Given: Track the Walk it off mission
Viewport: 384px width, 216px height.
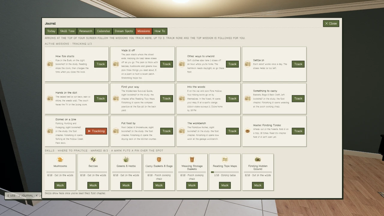Looking at the screenshot, I should pos(166,64).
